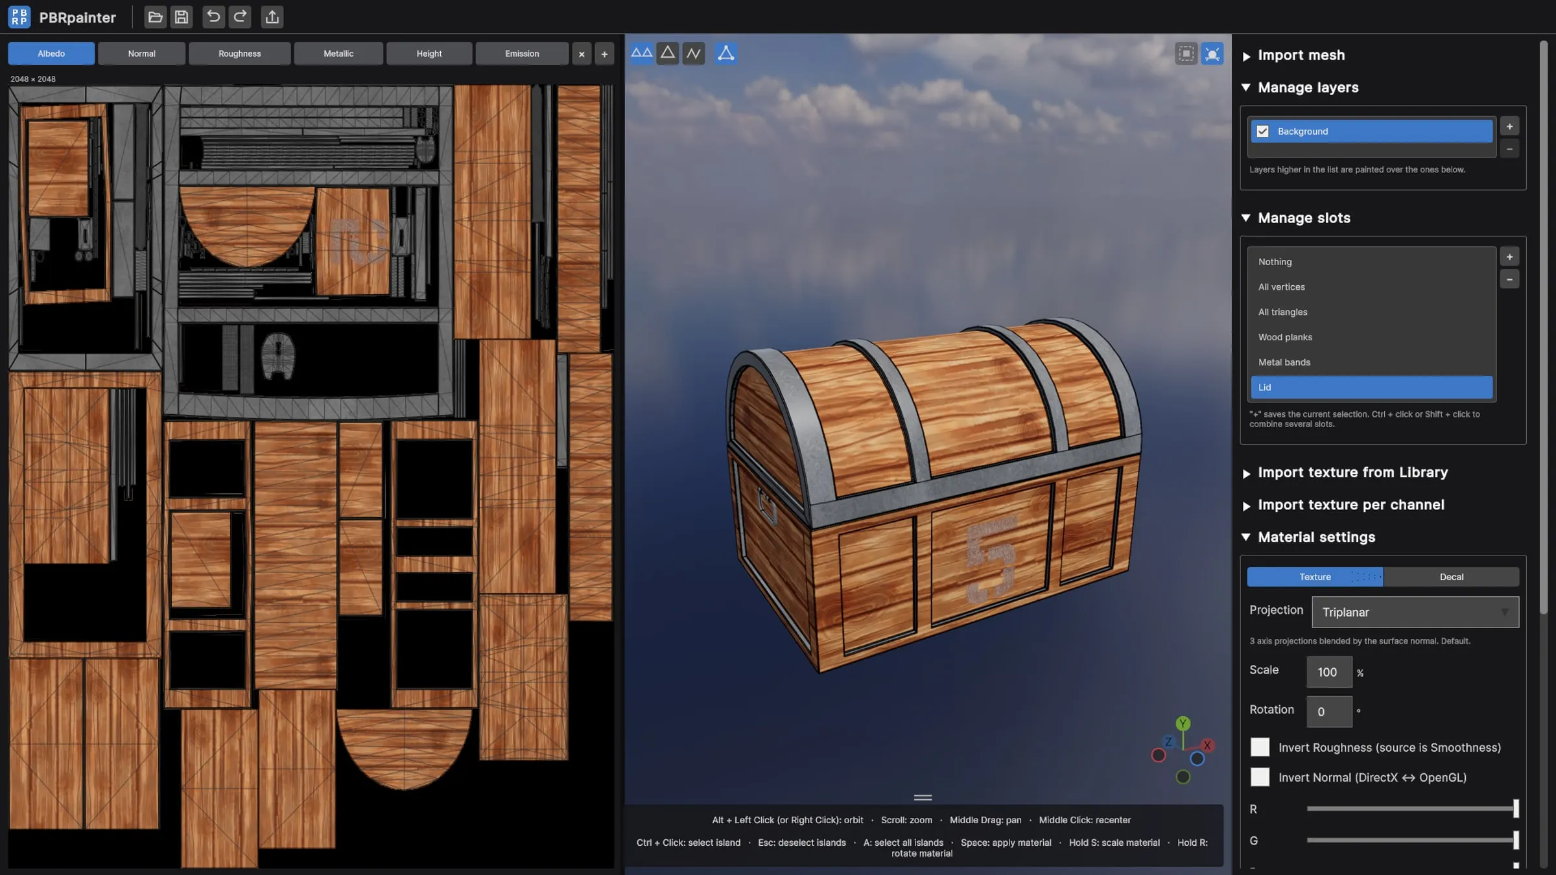The width and height of the screenshot is (1556, 875).
Task: Enable Invert Normal (DirectX ↔ OpenGL) checkbox
Action: [1260, 777]
